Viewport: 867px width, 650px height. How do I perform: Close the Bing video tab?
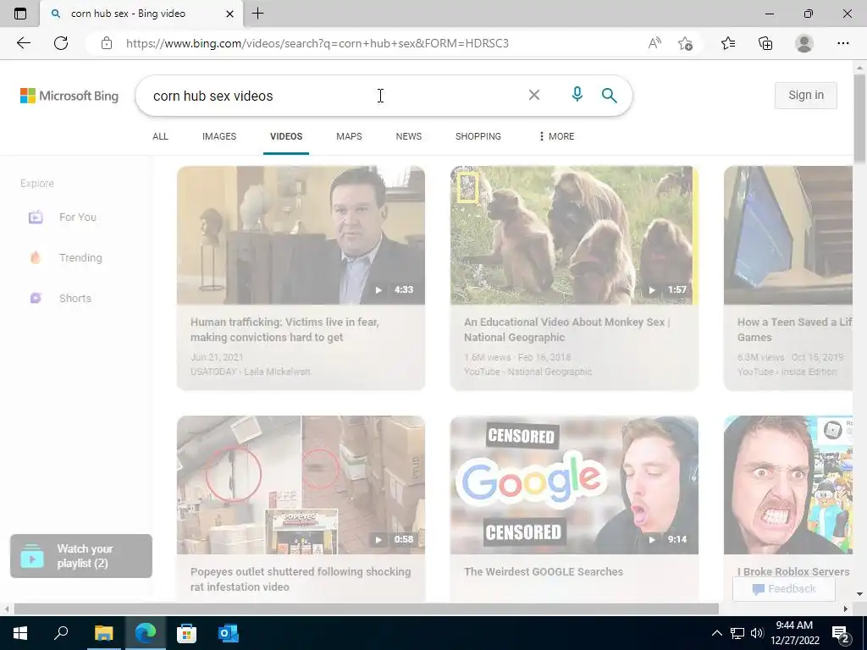(230, 14)
